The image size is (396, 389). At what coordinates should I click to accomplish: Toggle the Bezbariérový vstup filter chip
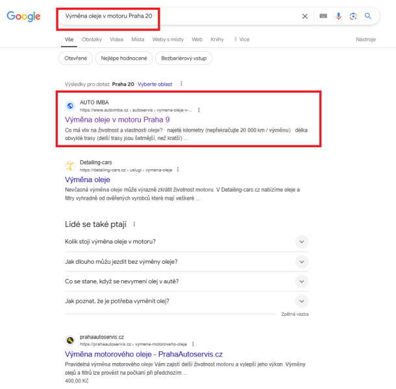[x=184, y=58]
